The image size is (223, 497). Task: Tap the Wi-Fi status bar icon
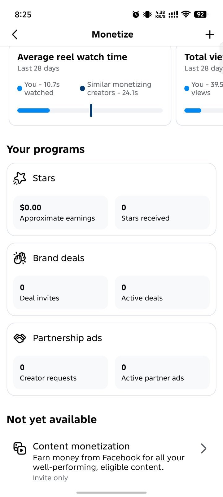186,14
